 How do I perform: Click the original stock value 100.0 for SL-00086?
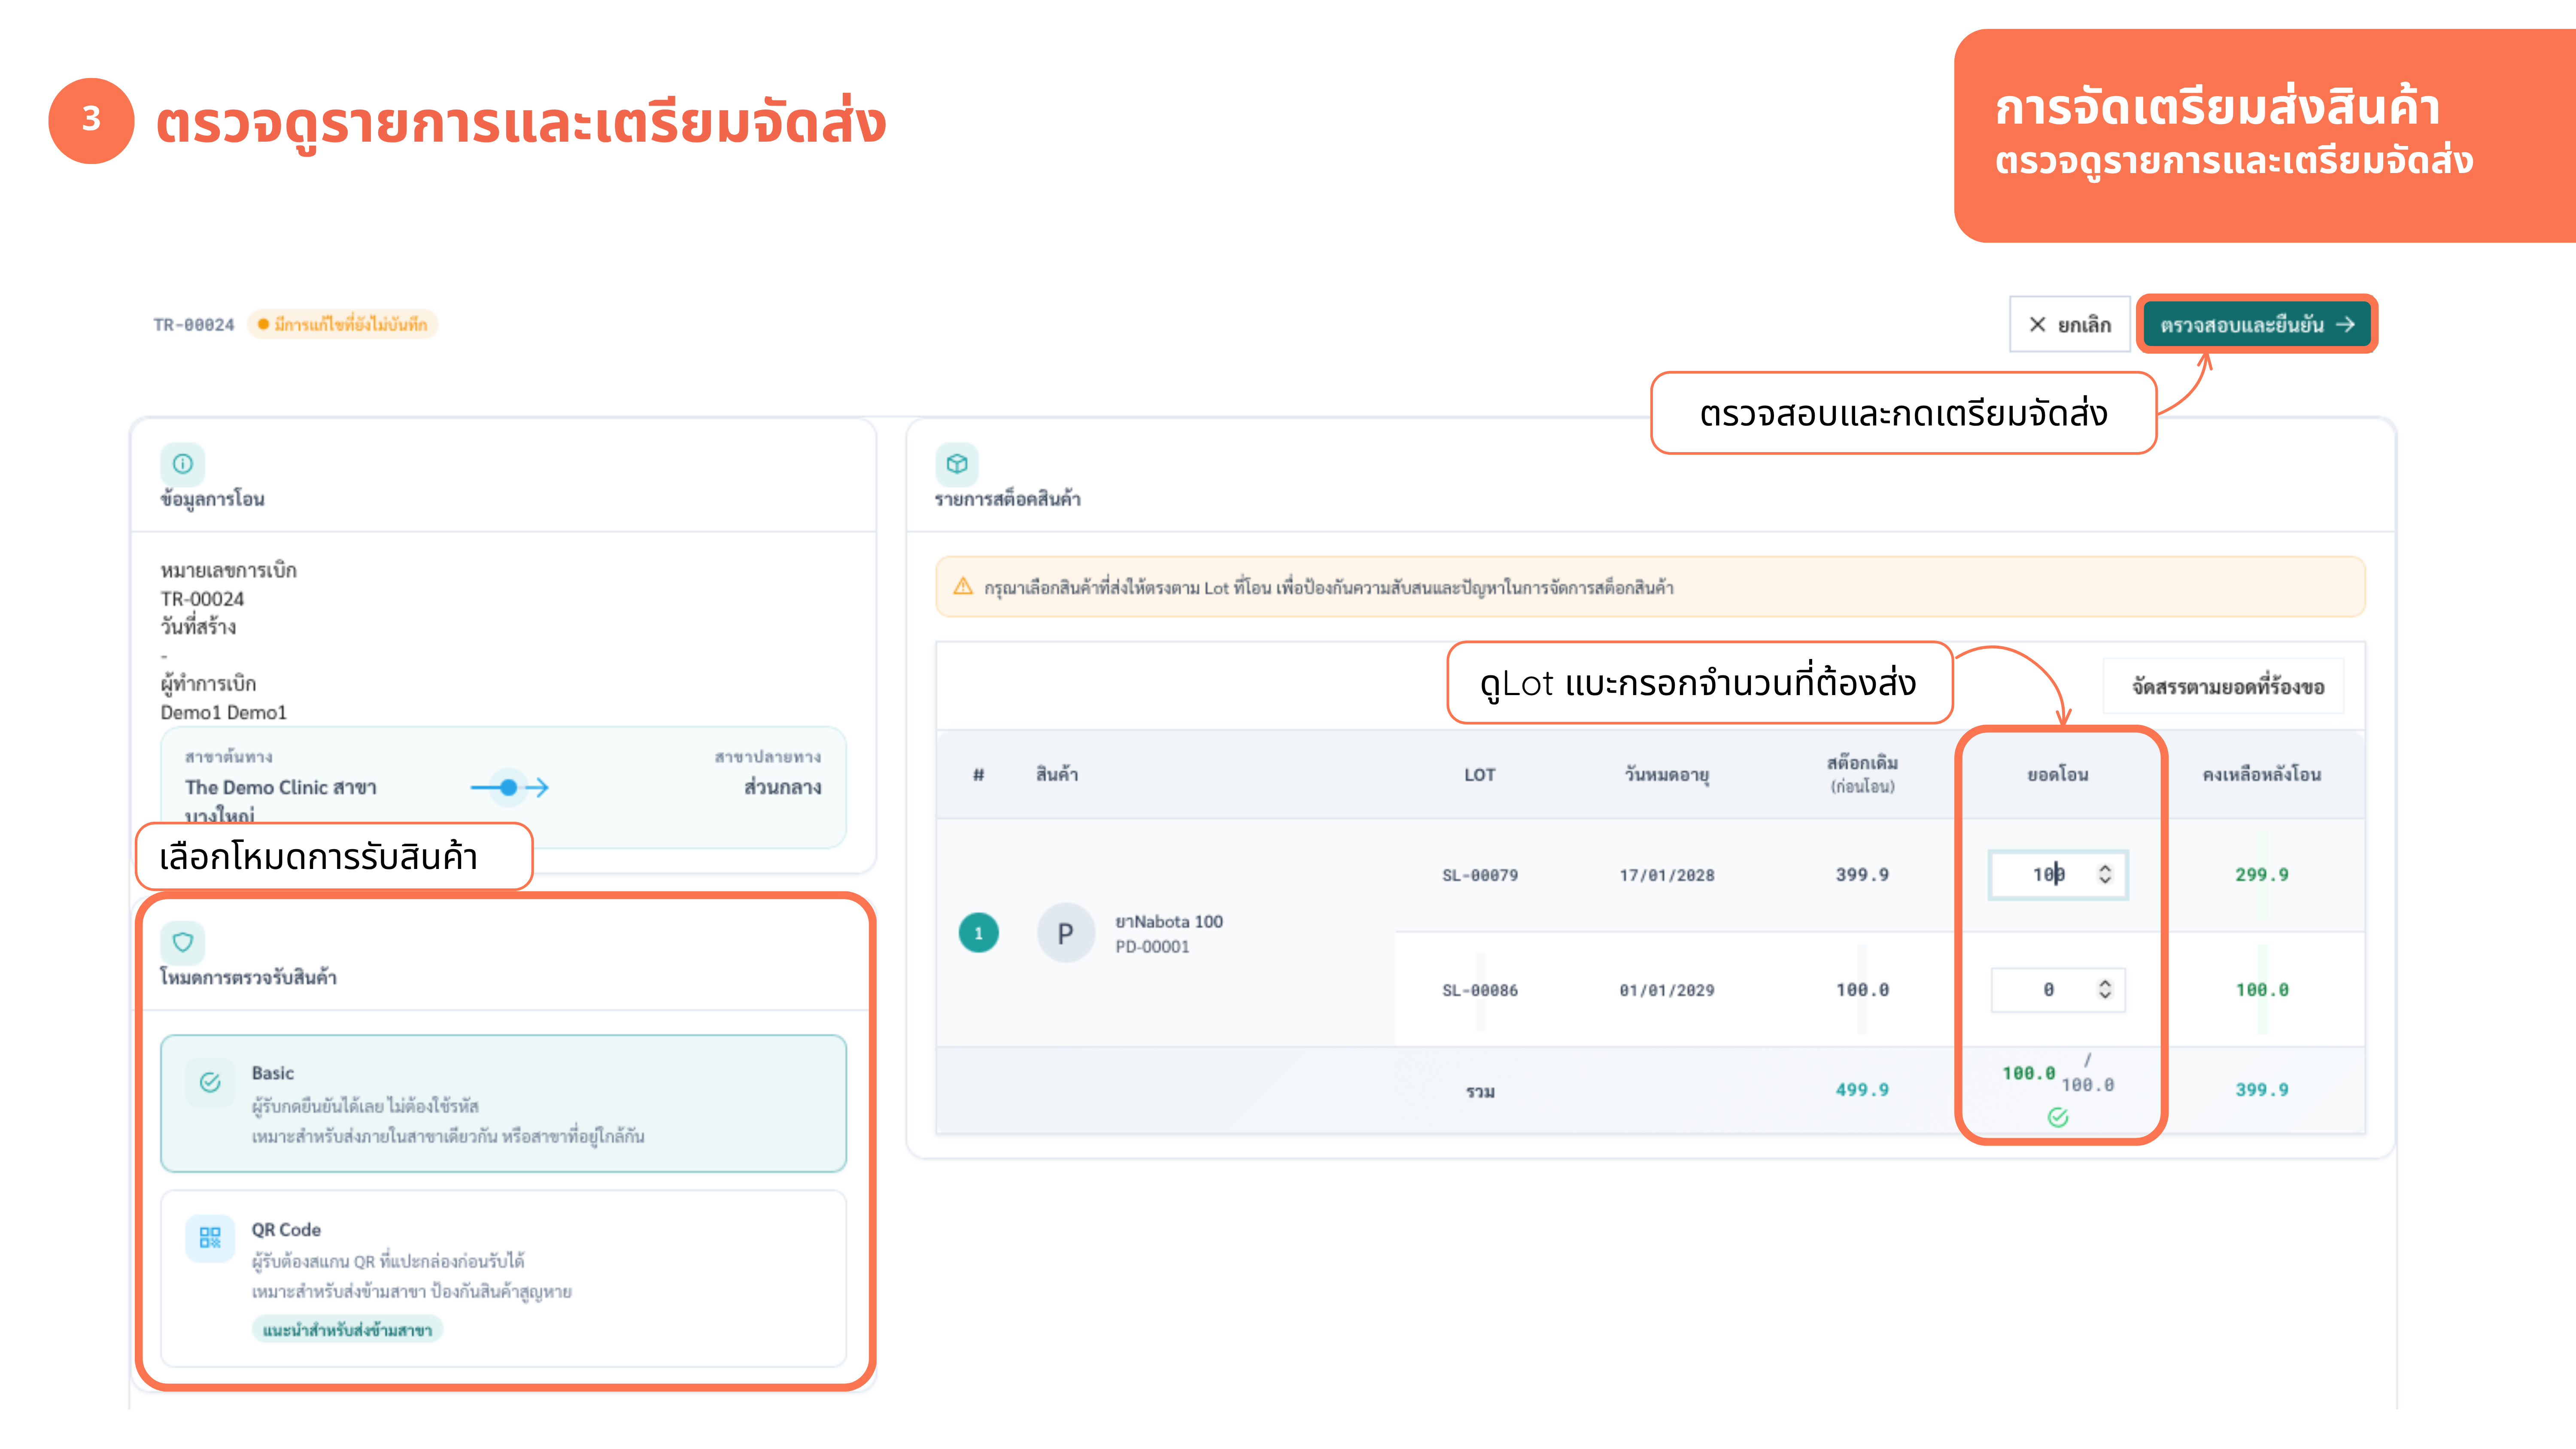click(x=1863, y=990)
